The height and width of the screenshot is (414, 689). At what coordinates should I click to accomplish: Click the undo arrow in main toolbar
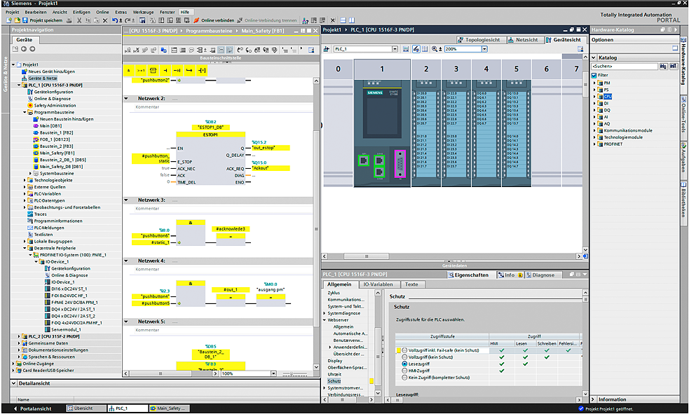[115, 20]
